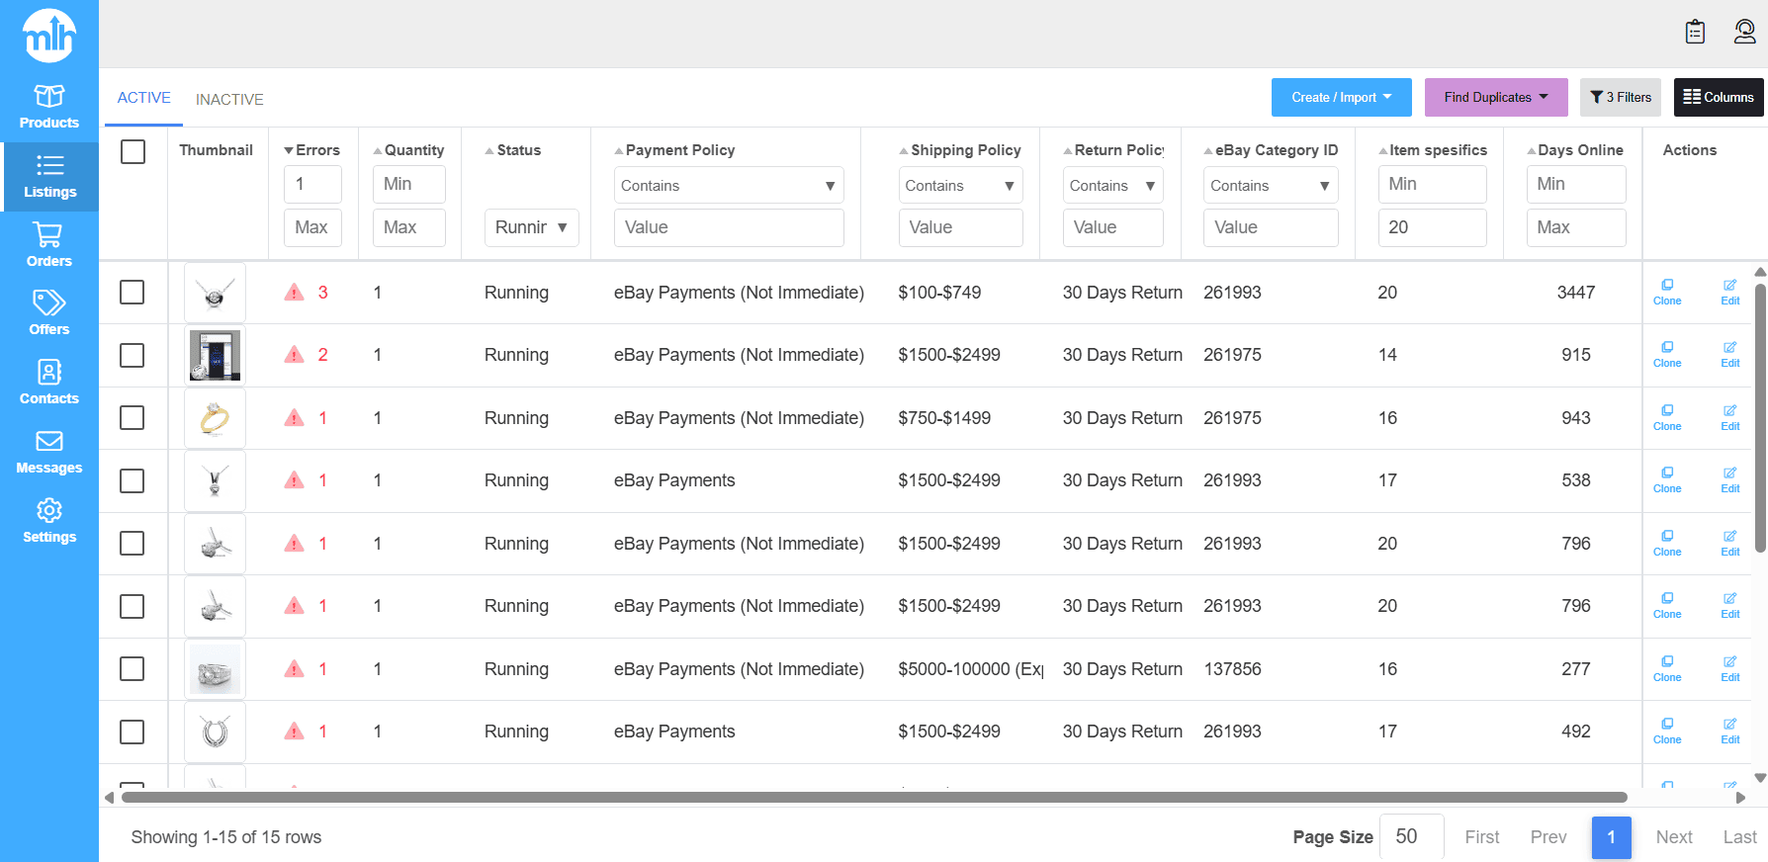Edit the listing with 277 days online

(1730, 669)
